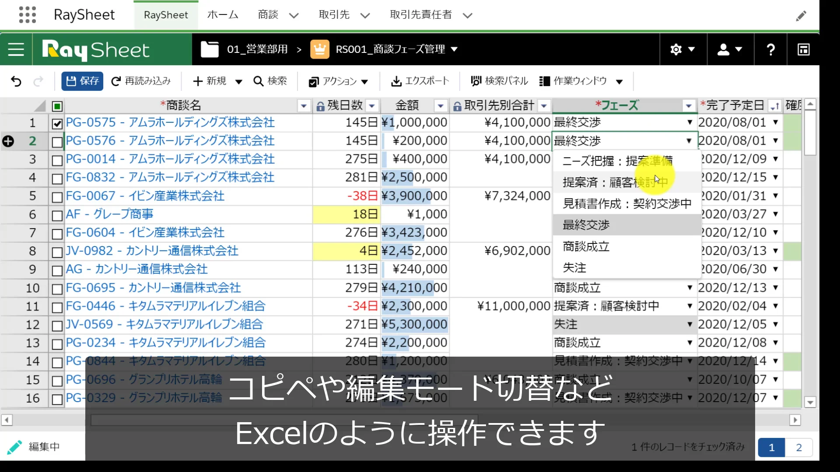Click the plus icon beside row 2
This screenshot has width=840, height=472.
[x=8, y=141]
